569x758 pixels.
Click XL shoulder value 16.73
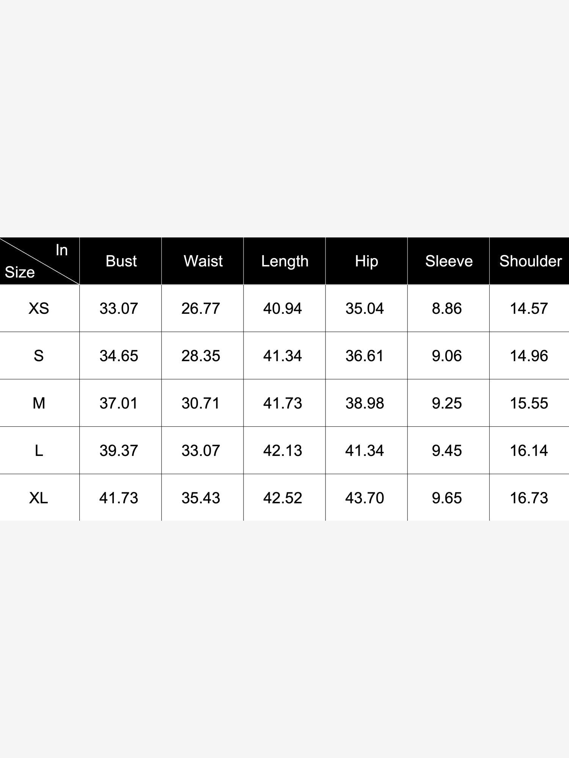pyautogui.click(x=529, y=498)
